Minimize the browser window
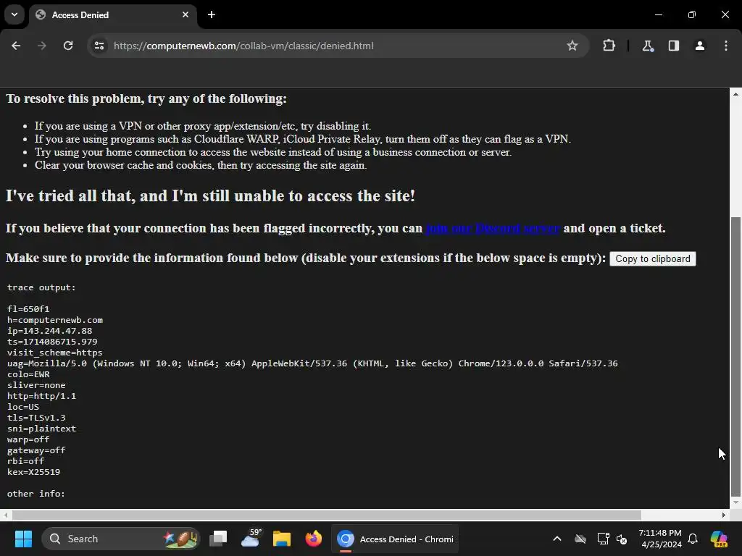Image resolution: width=742 pixels, height=556 pixels. point(658,14)
